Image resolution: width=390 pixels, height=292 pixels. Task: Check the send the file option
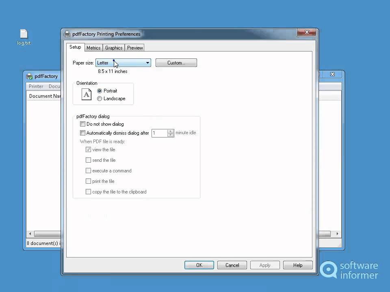coord(88,160)
